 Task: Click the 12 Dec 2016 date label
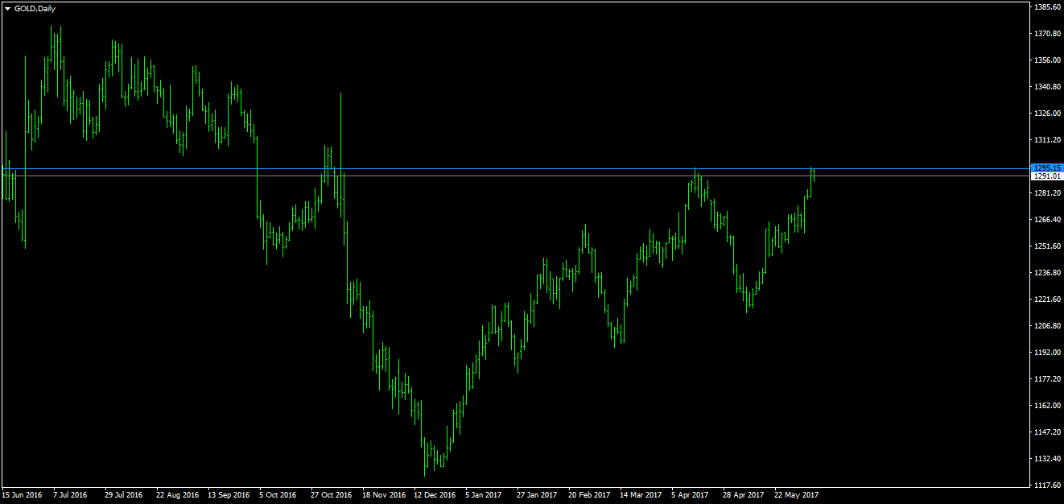pos(435,495)
